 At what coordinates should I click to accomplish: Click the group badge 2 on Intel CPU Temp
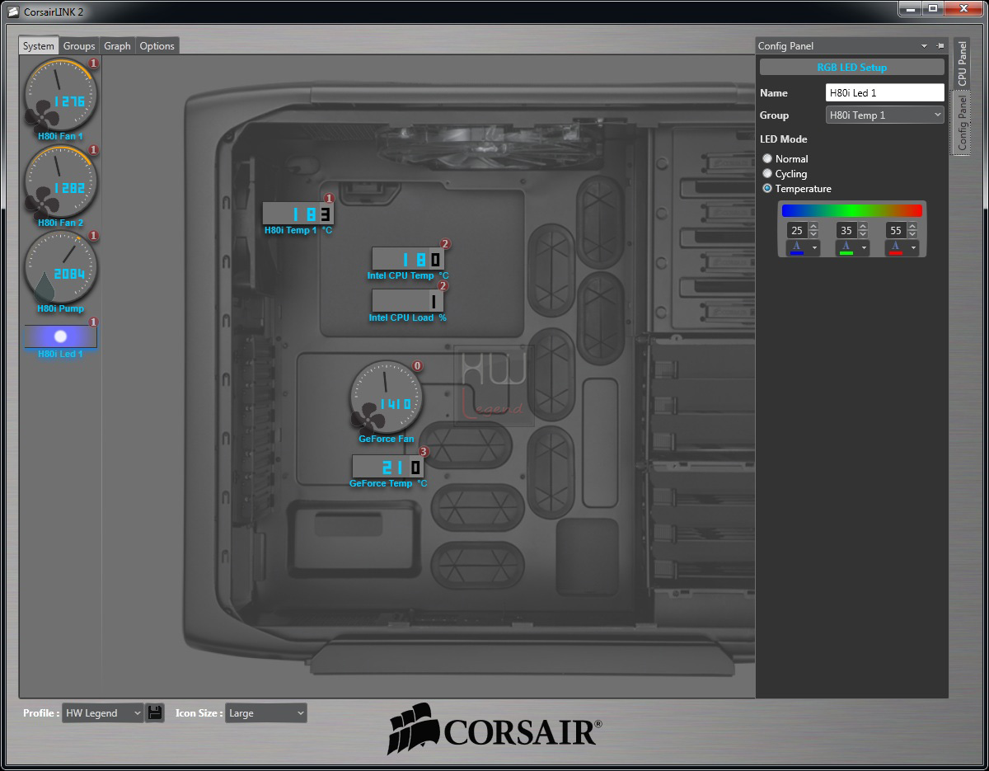click(445, 244)
